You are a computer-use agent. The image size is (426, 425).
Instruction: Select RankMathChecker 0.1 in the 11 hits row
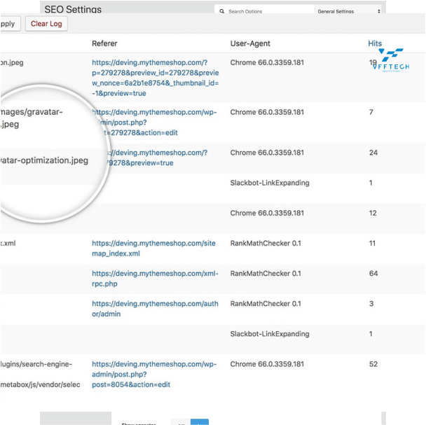(x=266, y=244)
